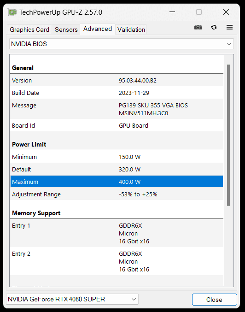Viewport: 245px width, 312px height.
Task: Click the vertical scrollbar thumb
Action: tap(228, 135)
